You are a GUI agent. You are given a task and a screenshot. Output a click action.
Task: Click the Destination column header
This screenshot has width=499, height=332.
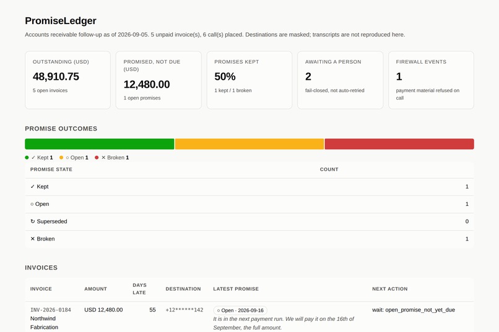coord(183,289)
